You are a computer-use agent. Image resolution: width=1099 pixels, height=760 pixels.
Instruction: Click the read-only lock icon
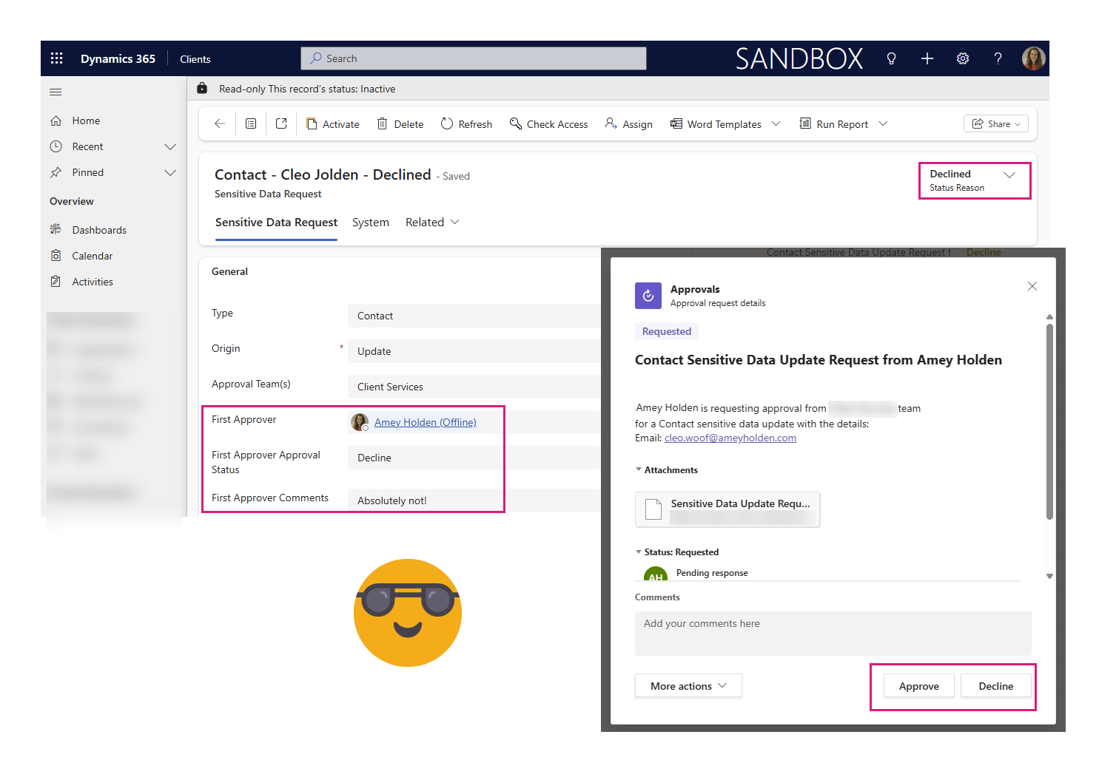click(202, 88)
